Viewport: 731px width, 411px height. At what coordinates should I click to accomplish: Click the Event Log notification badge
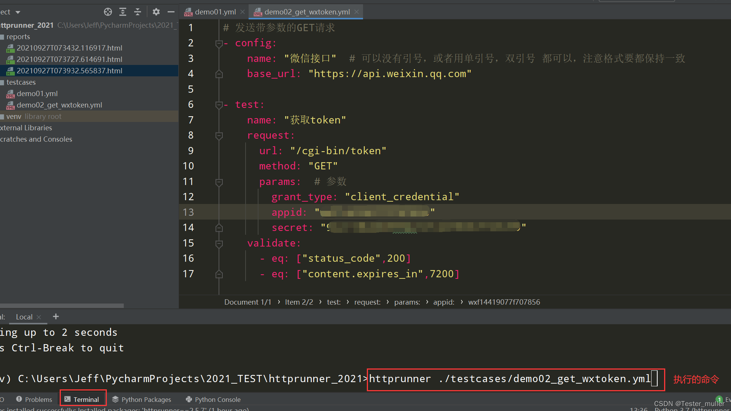[x=720, y=399]
